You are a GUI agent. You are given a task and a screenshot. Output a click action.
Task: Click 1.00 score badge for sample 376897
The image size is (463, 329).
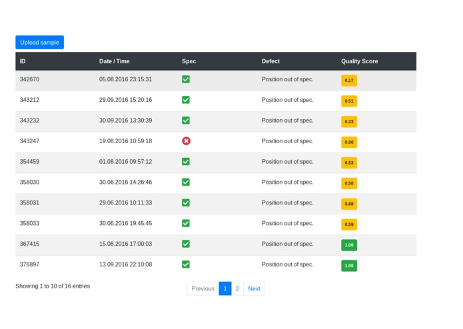[x=349, y=266]
